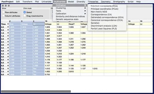The height and width of the screenshot is (94, 154).
Task: Select Detrended correspondence (DCA)
Action: click(107, 17)
